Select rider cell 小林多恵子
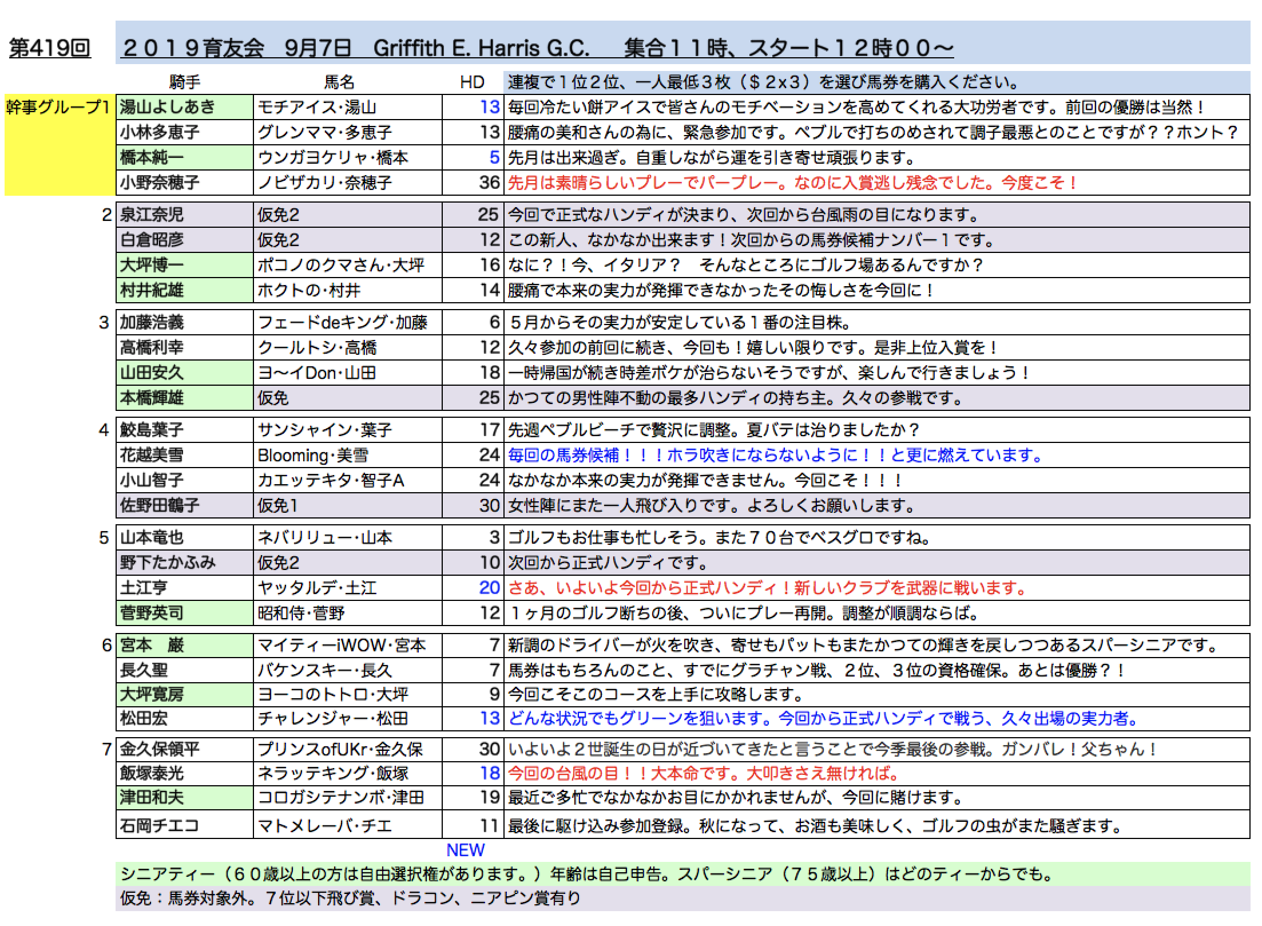Image resolution: width=1262 pixels, height=926 pixels. click(x=185, y=132)
